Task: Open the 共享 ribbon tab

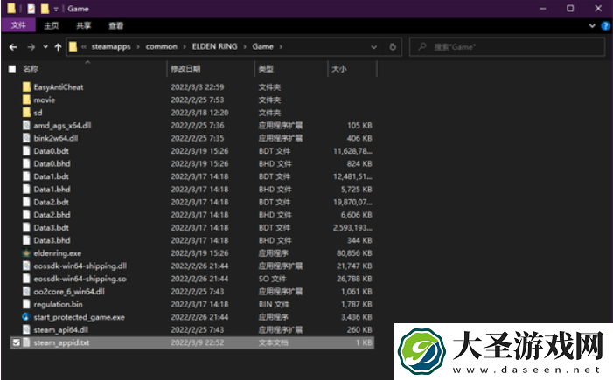Action: [x=83, y=26]
